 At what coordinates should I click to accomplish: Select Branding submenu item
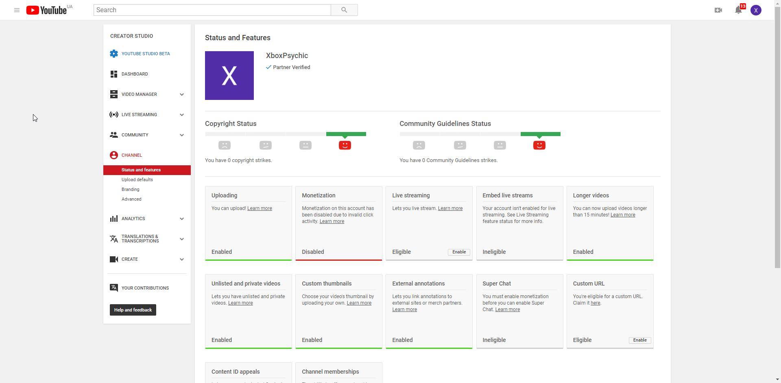click(x=130, y=189)
